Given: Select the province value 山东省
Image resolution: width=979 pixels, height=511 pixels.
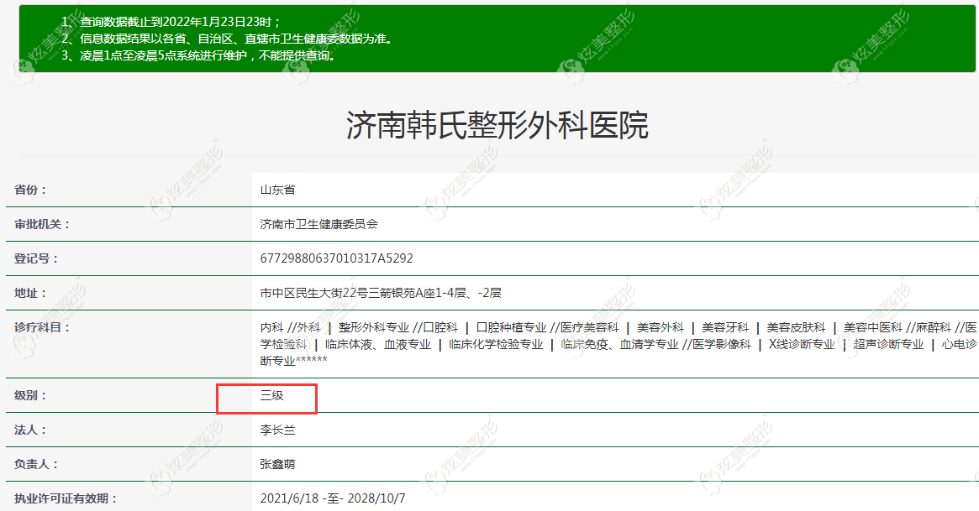Looking at the screenshot, I should click(x=278, y=190).
